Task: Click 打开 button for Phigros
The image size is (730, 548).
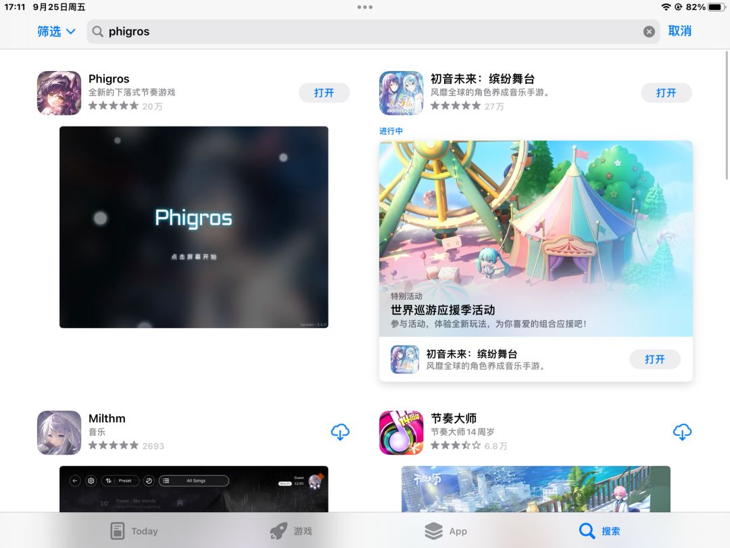Action: [324, 93]
